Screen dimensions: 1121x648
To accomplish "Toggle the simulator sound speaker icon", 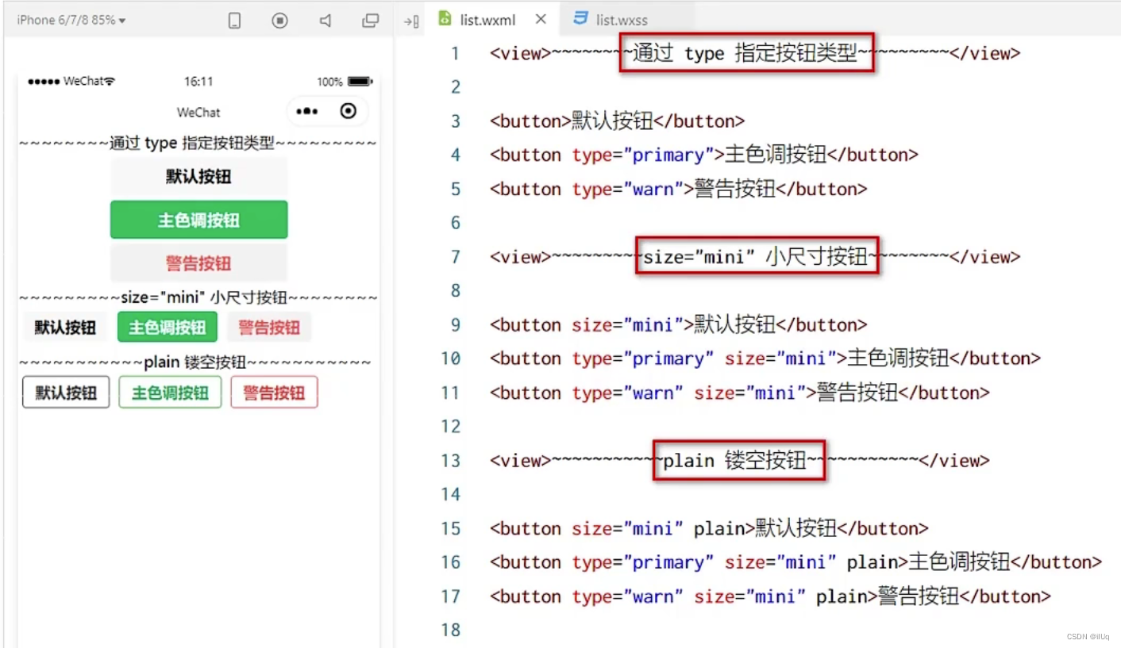I will [326, 21].
